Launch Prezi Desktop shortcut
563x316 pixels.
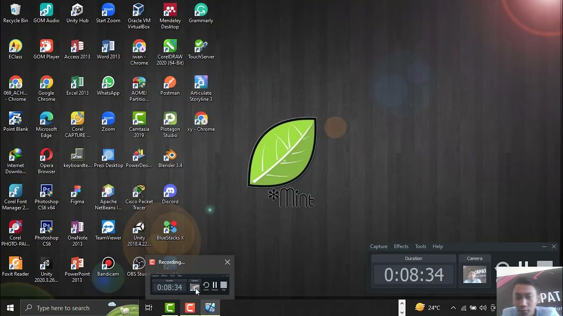click(108, 158)
